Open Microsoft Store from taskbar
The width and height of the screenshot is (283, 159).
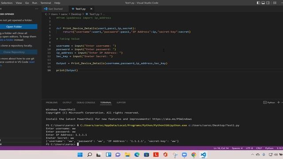coord(146,155)
